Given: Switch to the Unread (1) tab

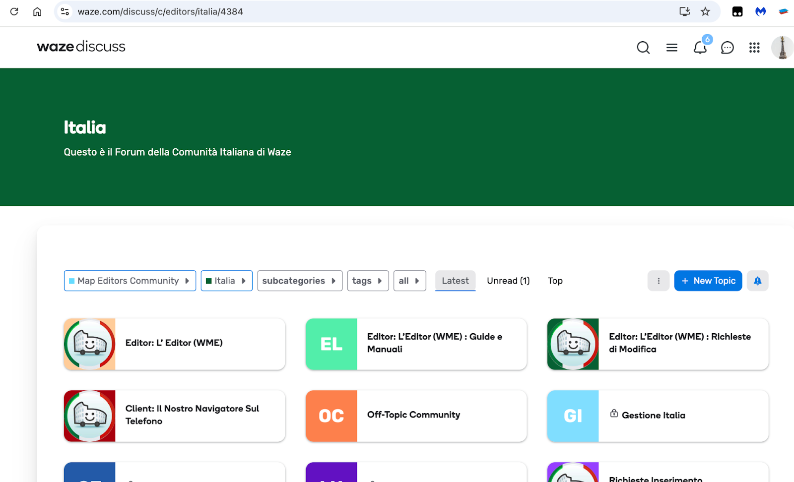Looking at the screenshot, I should pos(508,281).
